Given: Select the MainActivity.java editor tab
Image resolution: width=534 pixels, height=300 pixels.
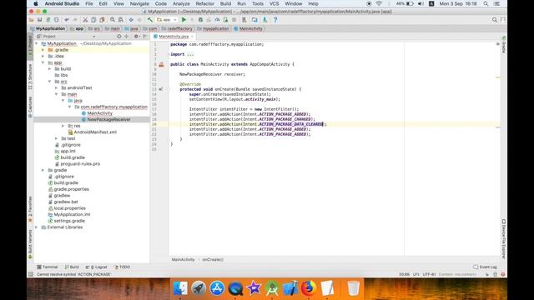Looking at the screenshot, I should point(174,36).
